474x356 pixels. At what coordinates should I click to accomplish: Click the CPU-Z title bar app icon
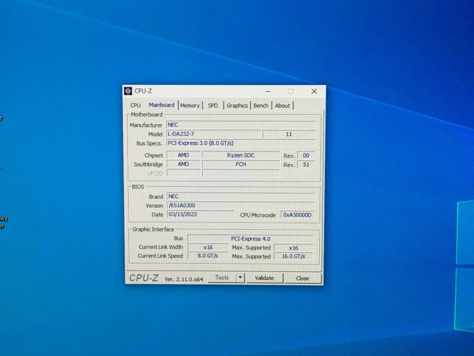click(x=128, y=91)
